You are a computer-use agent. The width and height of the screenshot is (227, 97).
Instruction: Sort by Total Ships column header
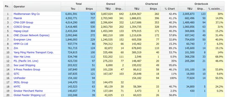(89, 9)
